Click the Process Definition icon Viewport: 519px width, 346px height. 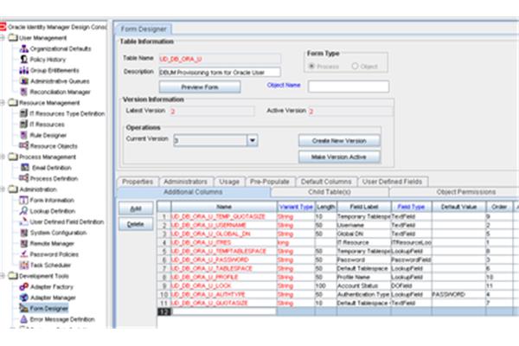pos(24,178)
